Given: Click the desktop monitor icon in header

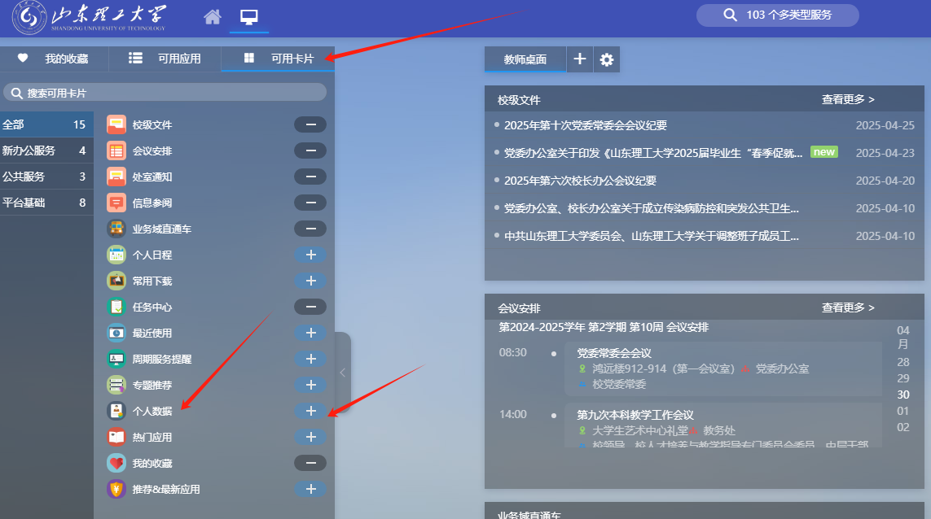Looking at the screenshot, I should click(249, 17).
